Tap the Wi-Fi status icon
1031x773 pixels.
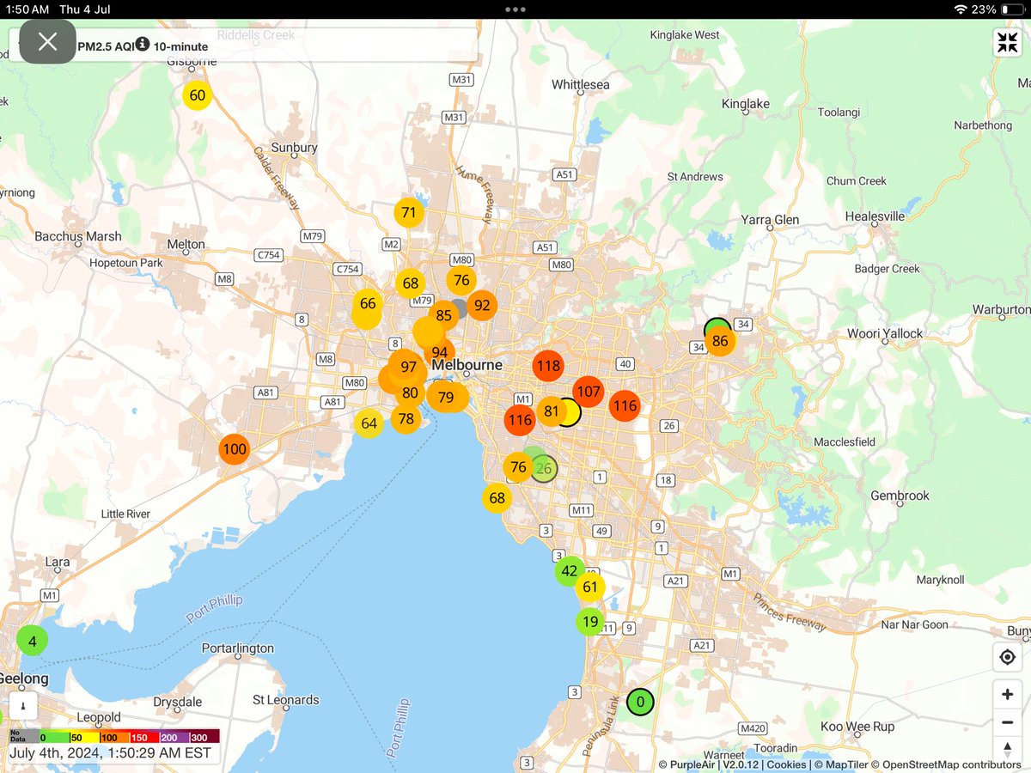click(x=961, y=9)
